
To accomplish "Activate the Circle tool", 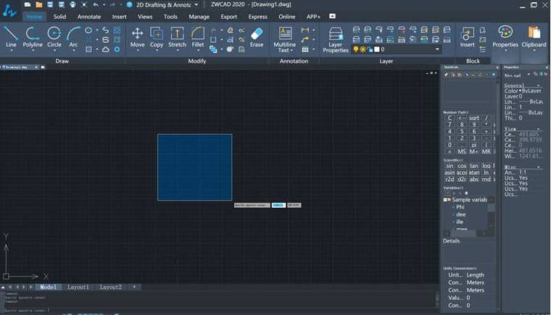I will coord(54,37).
